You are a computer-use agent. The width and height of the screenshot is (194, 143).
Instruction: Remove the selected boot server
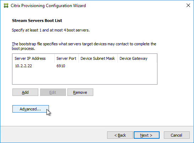click(80, 92)
